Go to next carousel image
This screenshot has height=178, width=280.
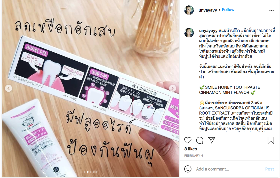(172, 88)
